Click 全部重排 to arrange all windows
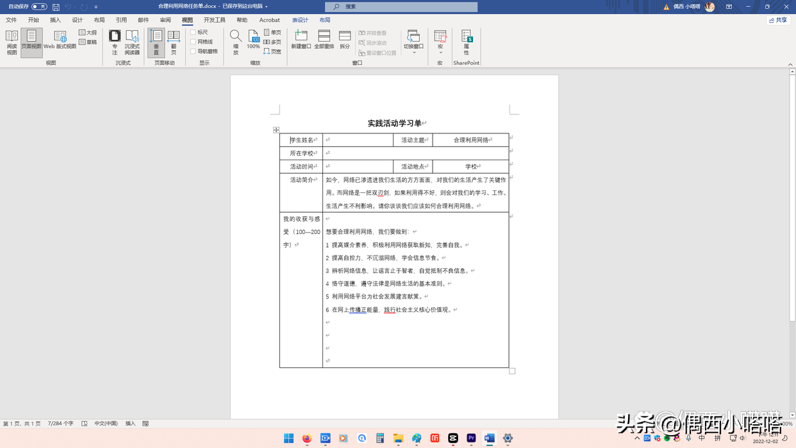Screen dimensions: 796x448 (324, 40)
